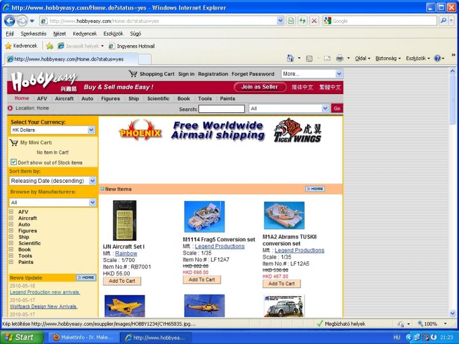459x344 pixels.
Task: Click the Print icon in command bar
Action: click(x=339, y=58)
